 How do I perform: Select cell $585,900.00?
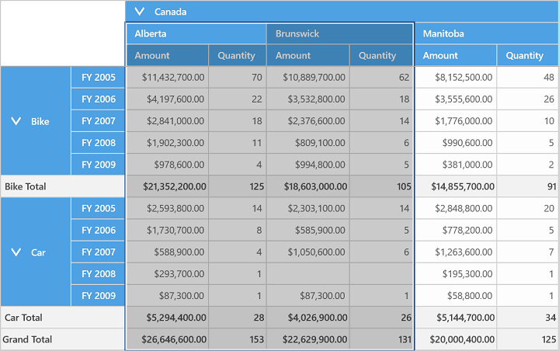(x=308, y=231)
